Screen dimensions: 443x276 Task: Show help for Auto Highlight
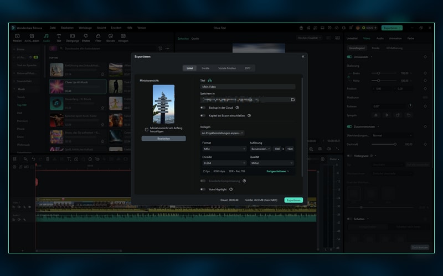231,189
